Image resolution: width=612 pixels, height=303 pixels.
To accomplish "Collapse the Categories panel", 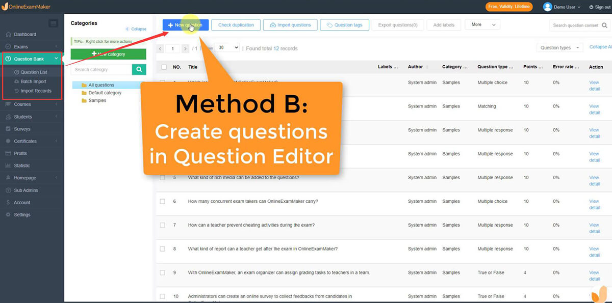I will coord(136,29).
